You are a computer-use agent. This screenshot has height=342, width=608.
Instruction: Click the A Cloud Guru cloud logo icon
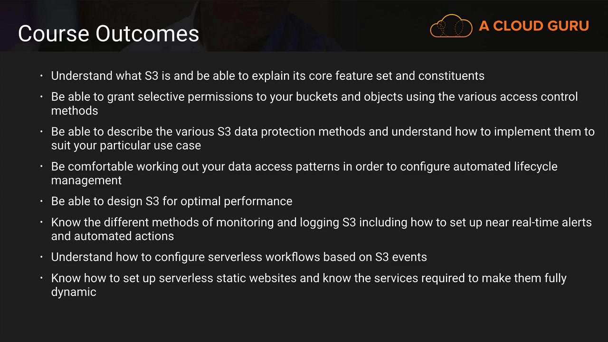click(x=451, y=26)
